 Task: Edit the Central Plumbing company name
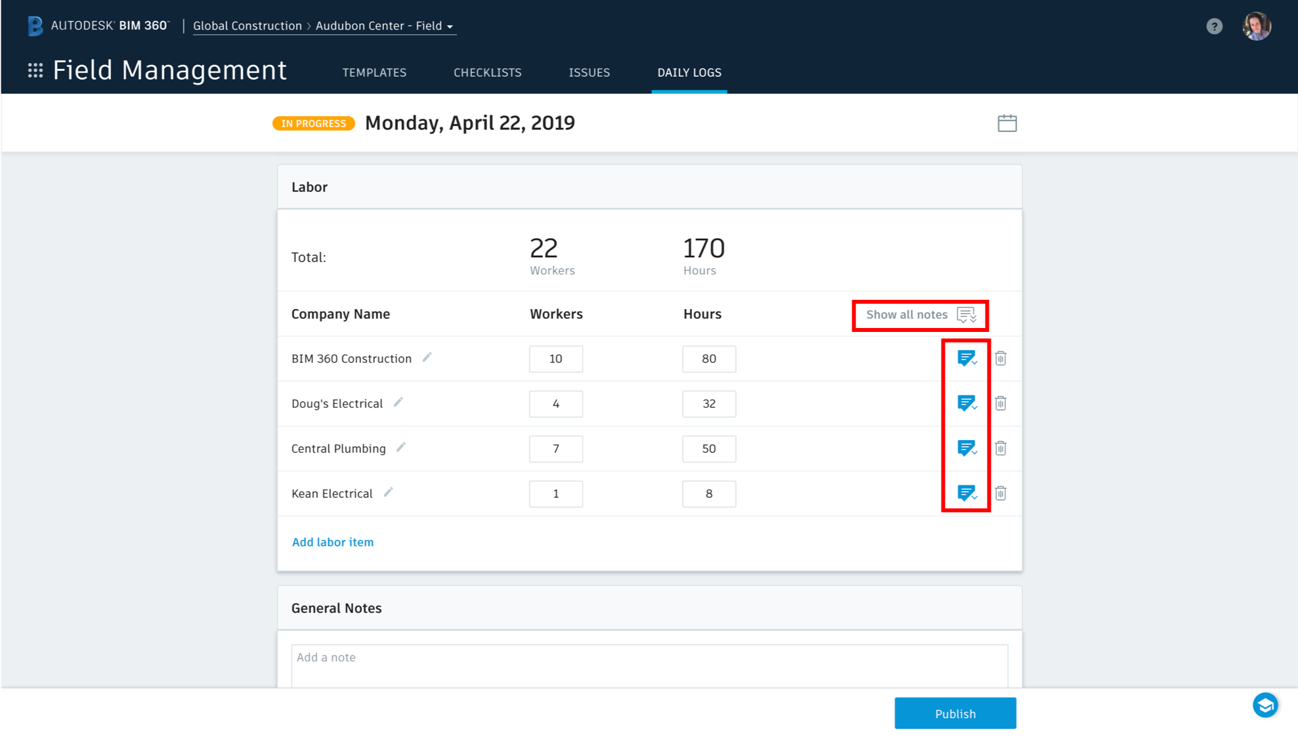(x=400, y=447)
